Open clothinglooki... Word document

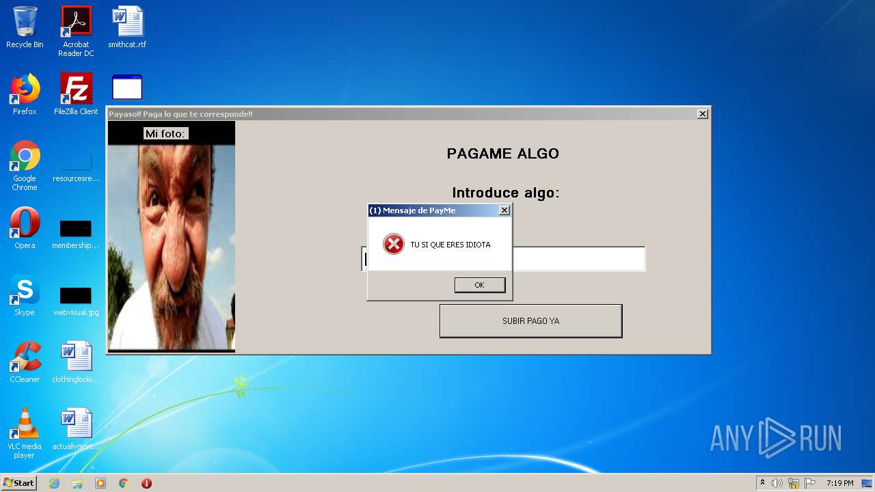[76, 362]
